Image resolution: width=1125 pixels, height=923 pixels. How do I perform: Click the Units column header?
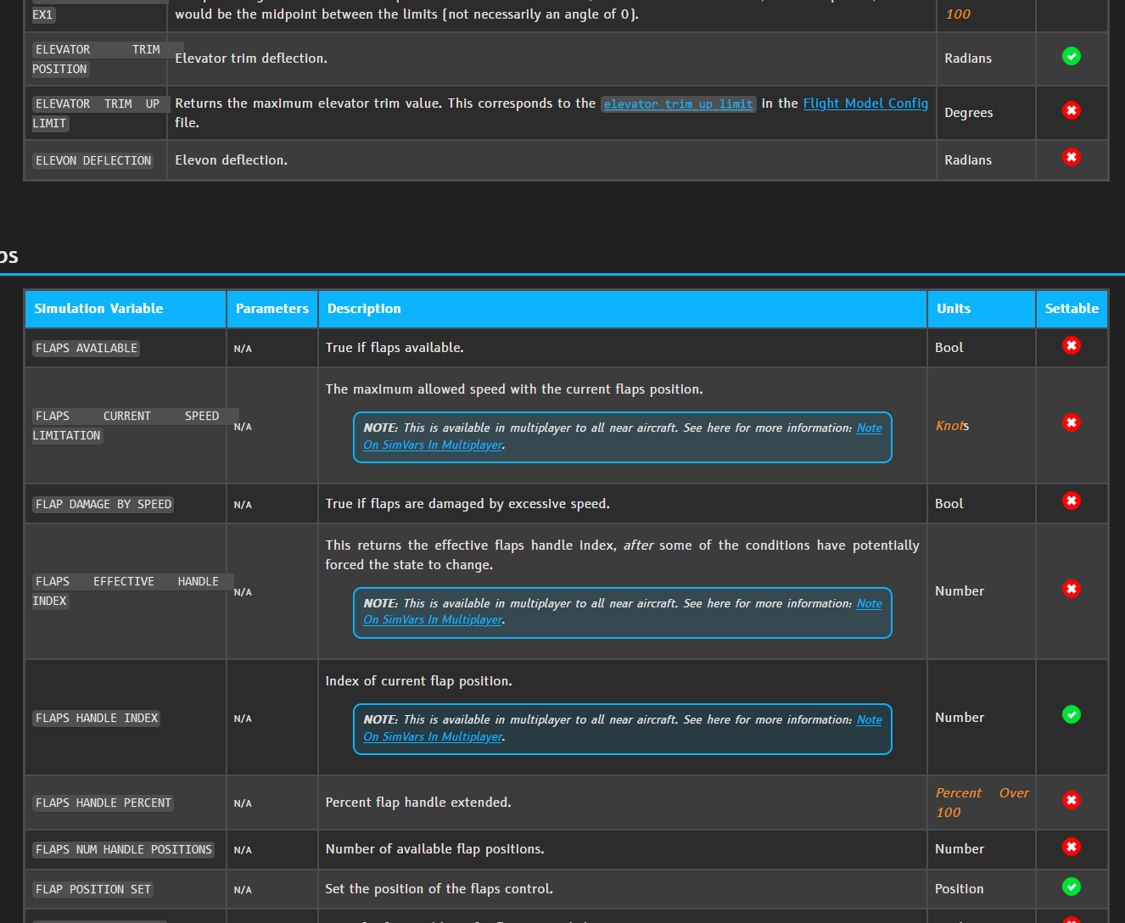[x=982, y=309]
